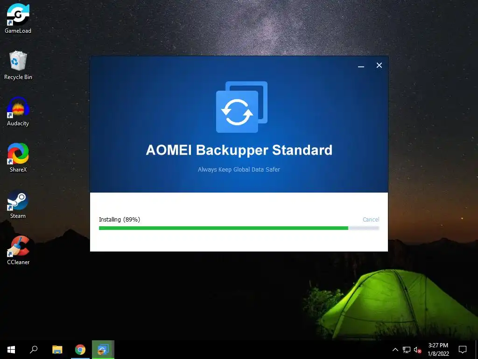Select the AOMEI installer taskbar button

tap(103, 350)
